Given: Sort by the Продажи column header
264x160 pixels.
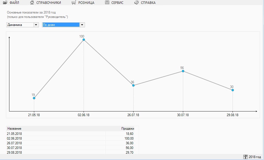Looking at the screenshot, I should (127, 129).
